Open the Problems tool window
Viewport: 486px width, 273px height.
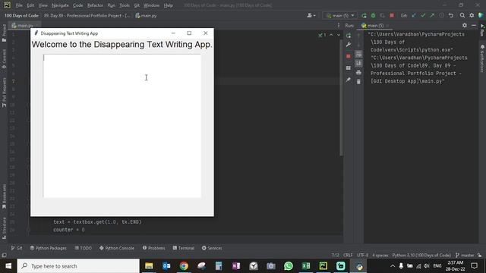pyautogui.click(x=153, y=248)
